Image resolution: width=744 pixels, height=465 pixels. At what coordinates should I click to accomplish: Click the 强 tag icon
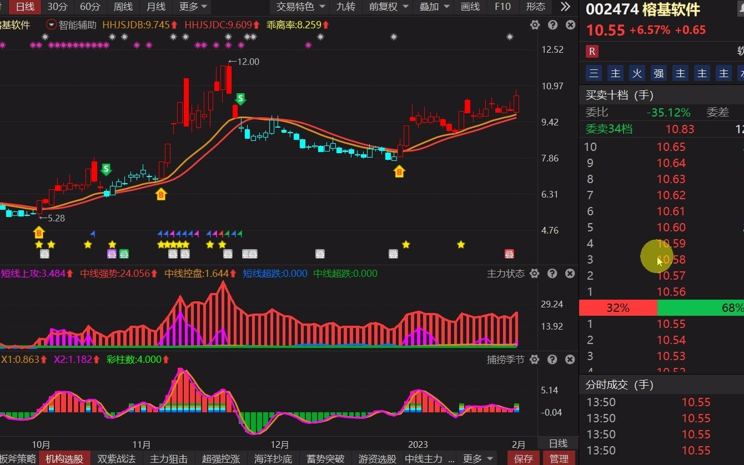click(659, 73)
